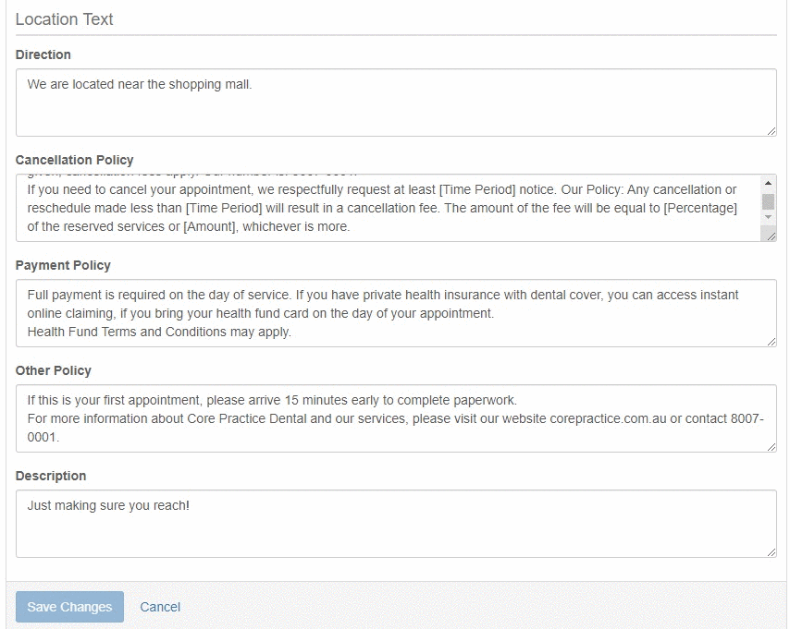Viewport: 790px width, 629px height.
Task: Click the Description box resize handle
Action: [x=771, y=551]
